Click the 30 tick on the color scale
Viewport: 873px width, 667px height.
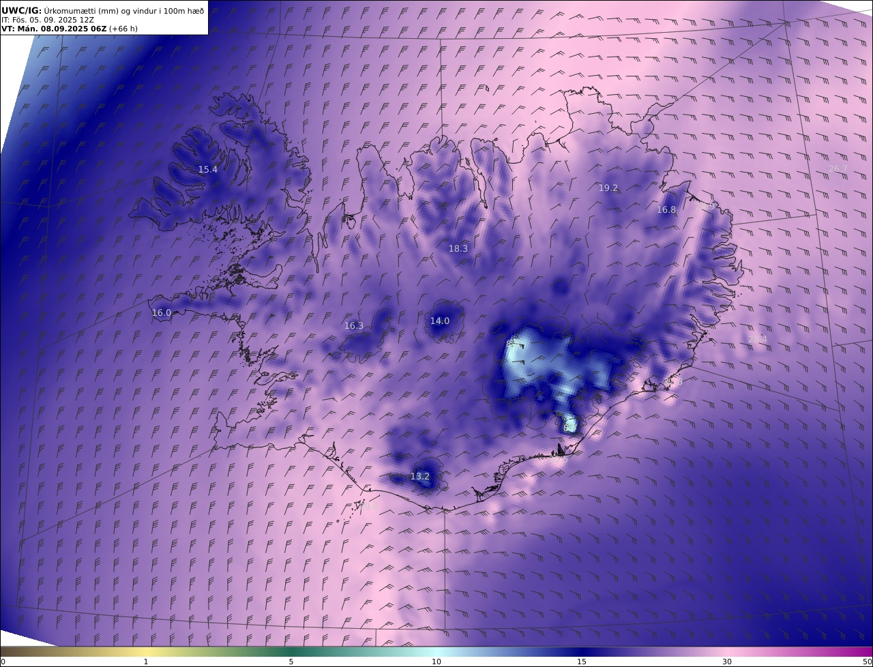[727, 662]
